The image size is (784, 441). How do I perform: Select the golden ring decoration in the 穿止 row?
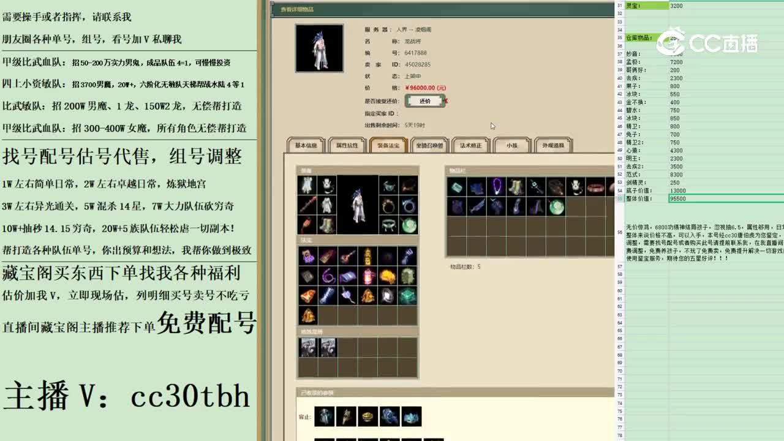[368, 417]
